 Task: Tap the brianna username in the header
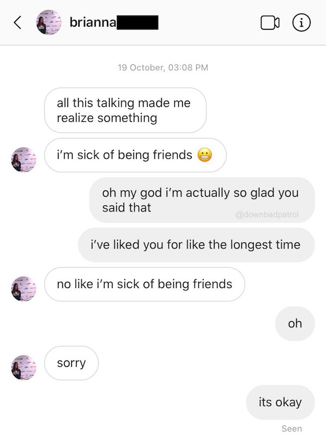pos(92,23)
